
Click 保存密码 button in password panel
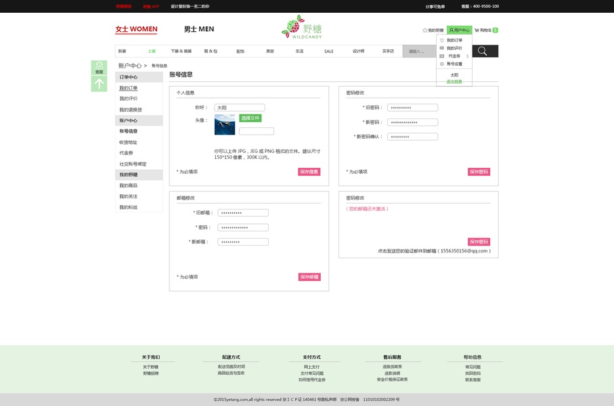point(479,172)
